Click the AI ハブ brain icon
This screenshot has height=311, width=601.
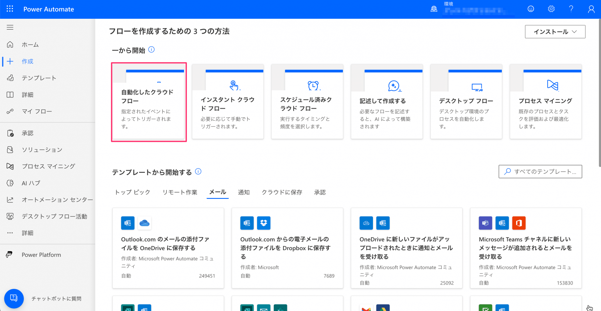[10, 183]
